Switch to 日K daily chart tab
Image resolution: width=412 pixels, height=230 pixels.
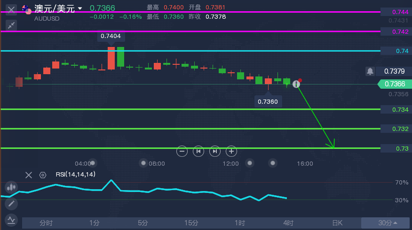(x=337, y=223)
